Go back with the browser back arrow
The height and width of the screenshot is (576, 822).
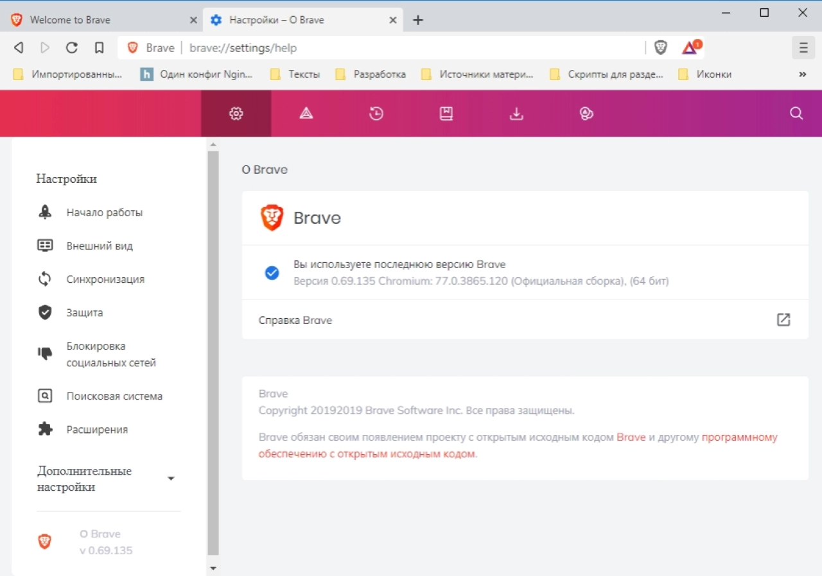coord(19,47)
